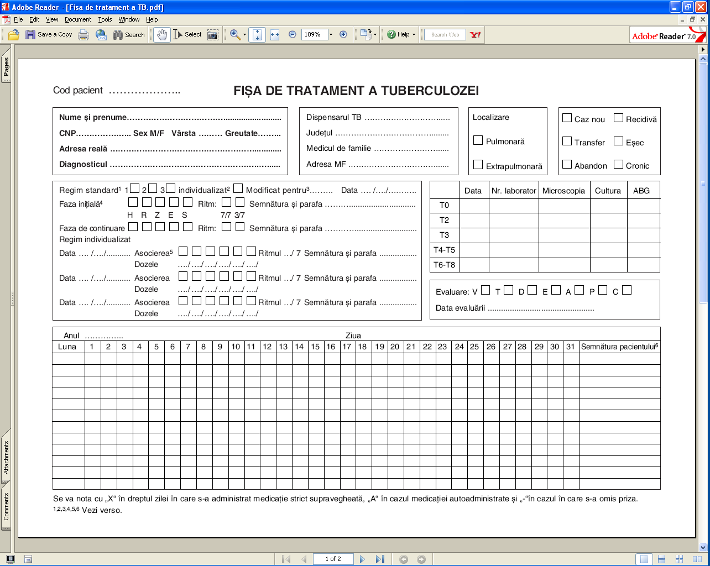Image resolution: width=710 pixels, height=566 pixels.
Task: Click the Help toolbar button
Action: pos(399,34)
